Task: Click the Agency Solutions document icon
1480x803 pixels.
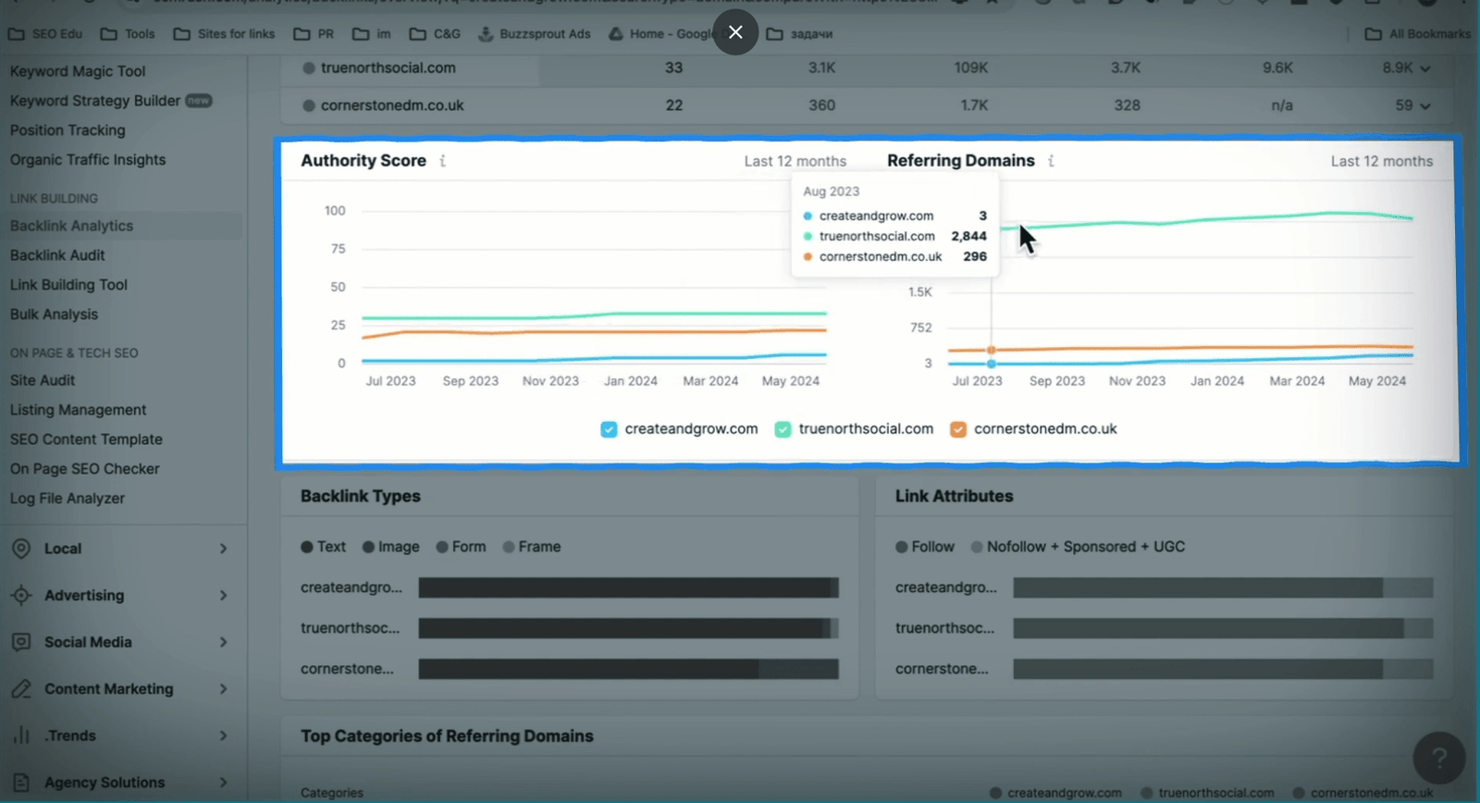Action: (x=21, y=783)
